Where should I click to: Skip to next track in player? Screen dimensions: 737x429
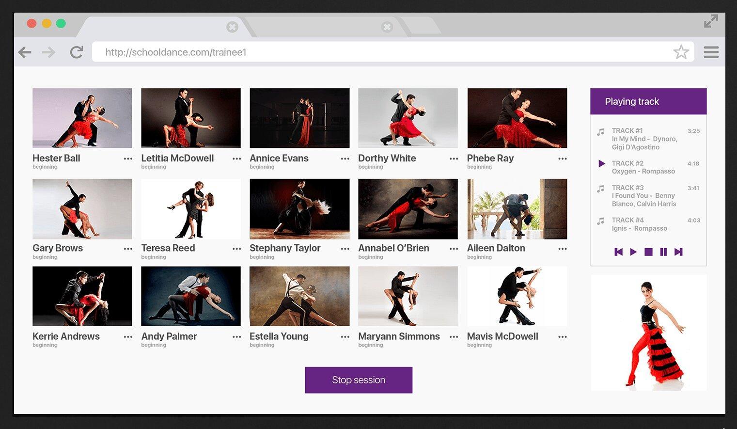click(x=678, y=252)
